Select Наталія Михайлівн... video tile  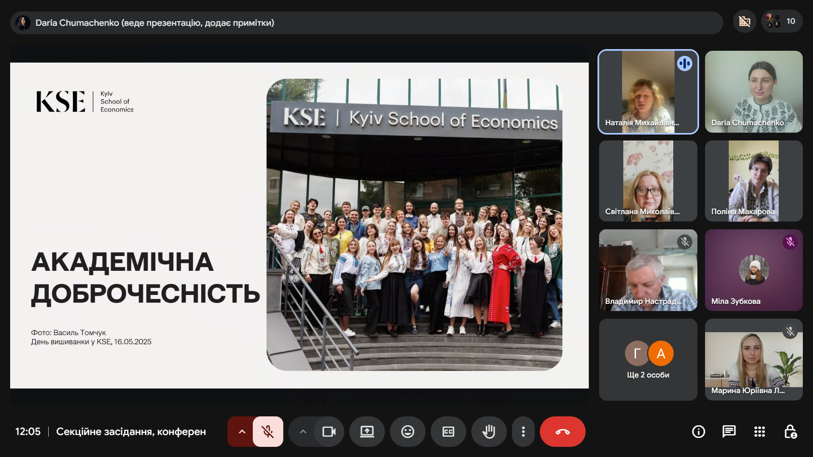pos(648,92)
